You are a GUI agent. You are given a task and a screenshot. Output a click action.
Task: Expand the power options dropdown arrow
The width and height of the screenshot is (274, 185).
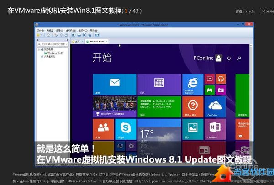pyautogui.click(x=42, y=35)
